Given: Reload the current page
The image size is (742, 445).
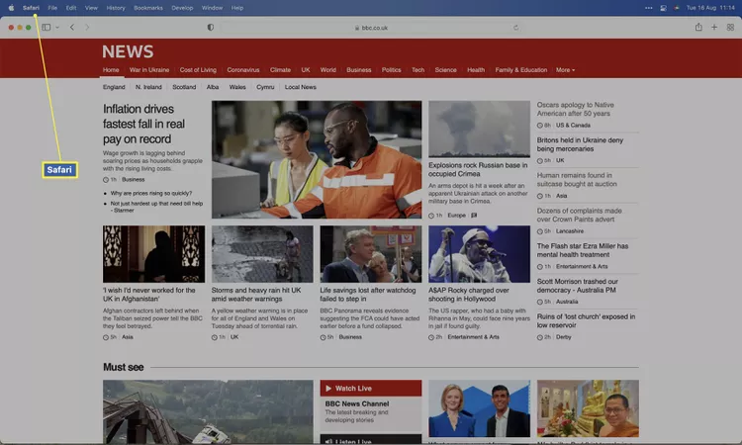Looking at the screenshot, I should tap(515, 28).
